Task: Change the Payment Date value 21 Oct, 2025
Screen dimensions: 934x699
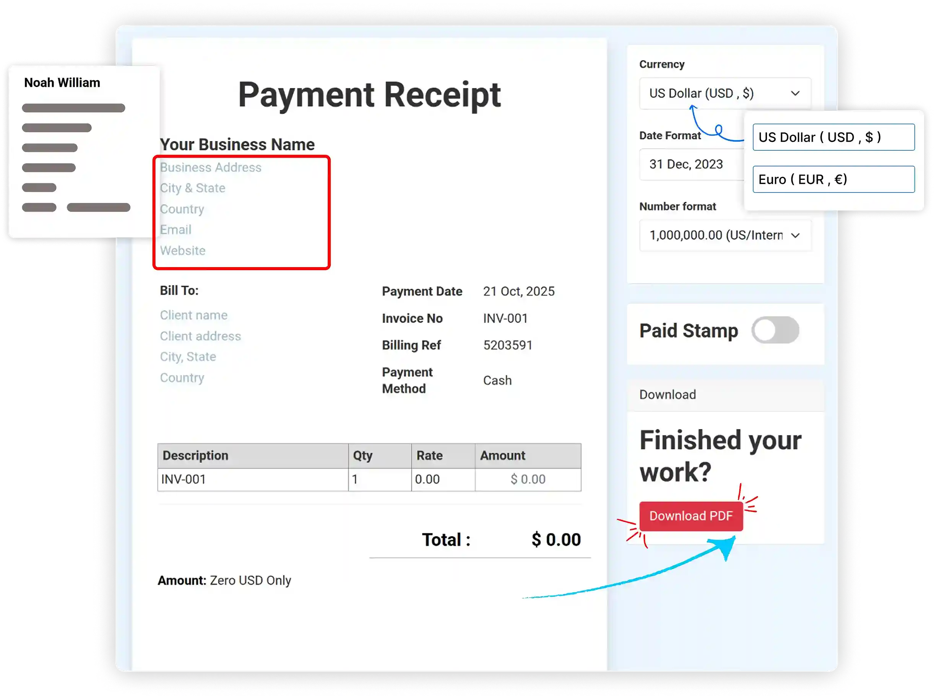Action: coord(519,291)
